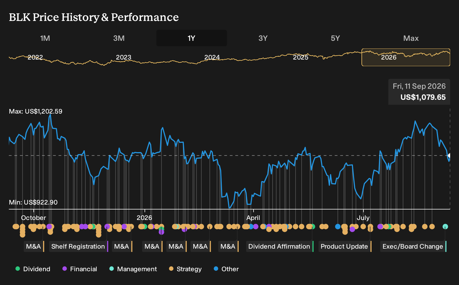Switch to the 1M time range tab
Screen dimensions: 459x285
pyautogui.click(x=45, y=38)
